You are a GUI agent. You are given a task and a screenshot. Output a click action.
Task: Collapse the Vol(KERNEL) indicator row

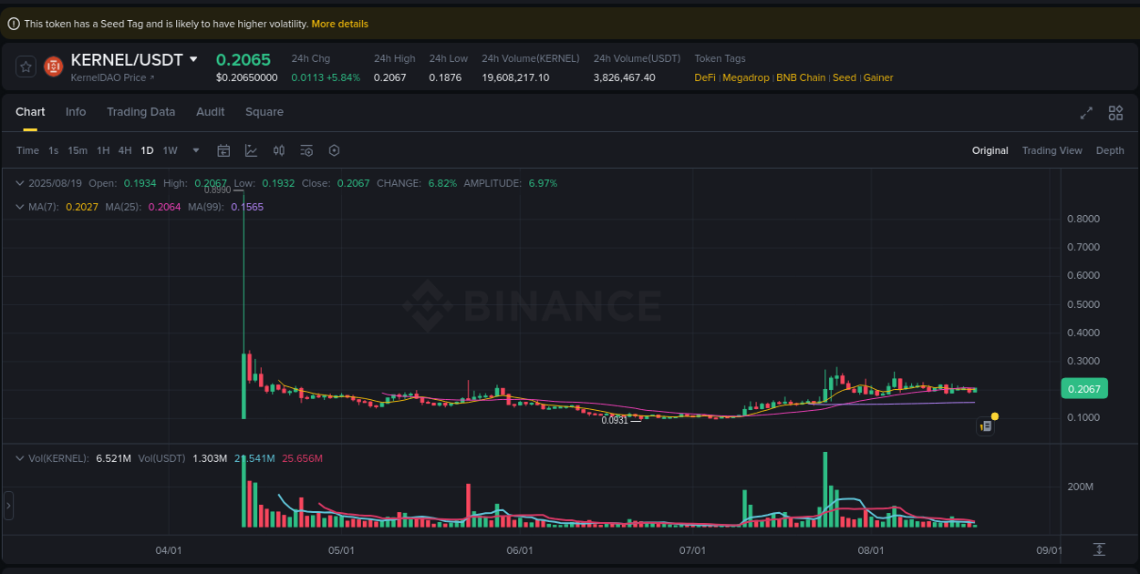coord(18,458)
